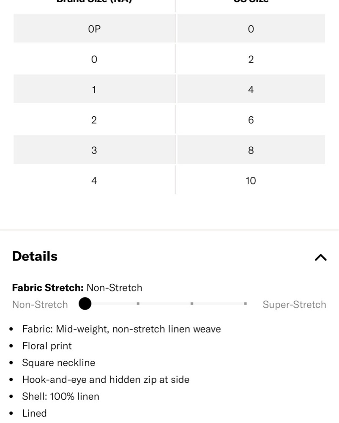Click the Details heading
The height and width of the screenshot is (423, 339).
pyautogui.click(x=35, y=256)
